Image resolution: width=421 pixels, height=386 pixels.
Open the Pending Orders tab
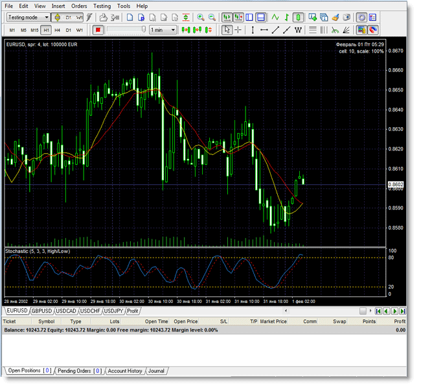[x=80, y=371]
